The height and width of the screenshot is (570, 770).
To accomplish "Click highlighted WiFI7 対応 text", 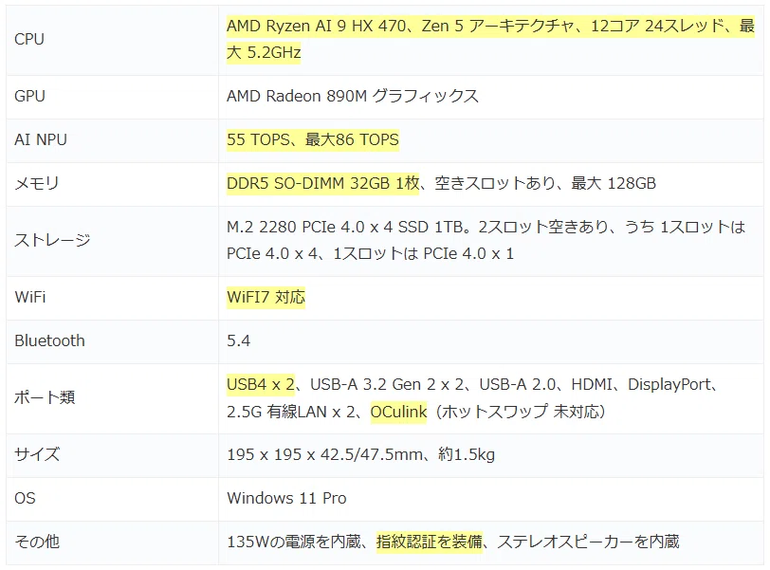I will pyautogui.click(x=266, y=297).
